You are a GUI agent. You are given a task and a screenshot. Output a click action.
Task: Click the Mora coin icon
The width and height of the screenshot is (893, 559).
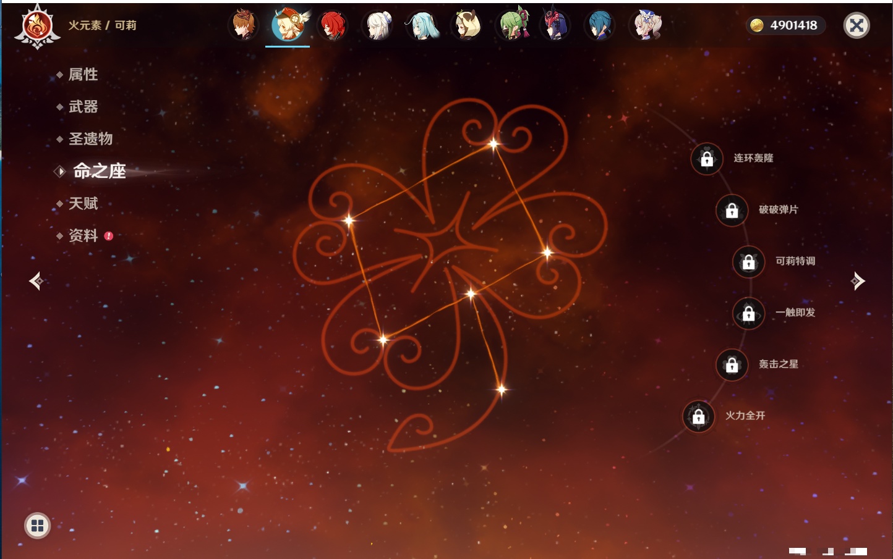(x=756, y=25)
